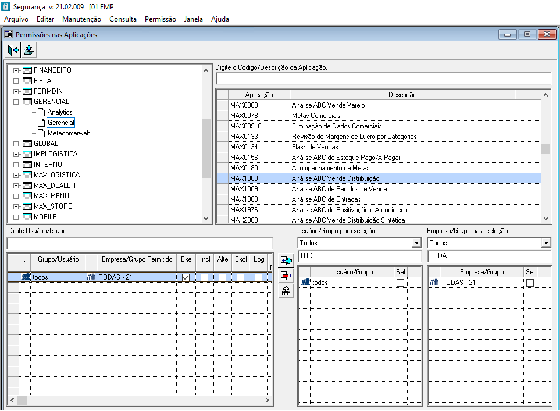Expand the IMPLOGISTICA tree node

tap(16, 154)
